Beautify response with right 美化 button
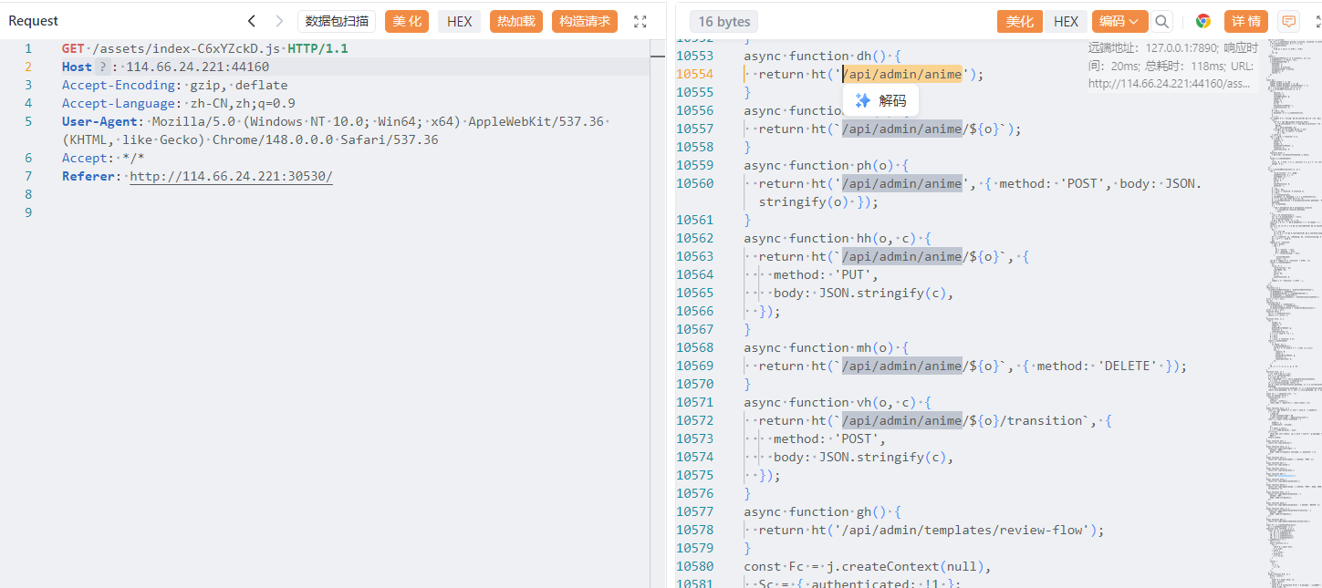1322x588 pixels. click(1020, 21)
